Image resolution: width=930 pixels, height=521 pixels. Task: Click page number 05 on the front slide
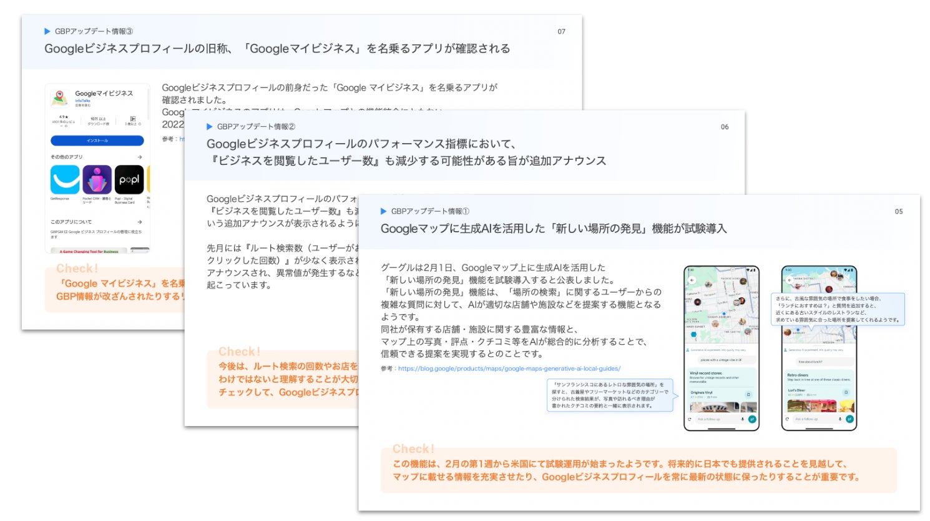point(899,211)
